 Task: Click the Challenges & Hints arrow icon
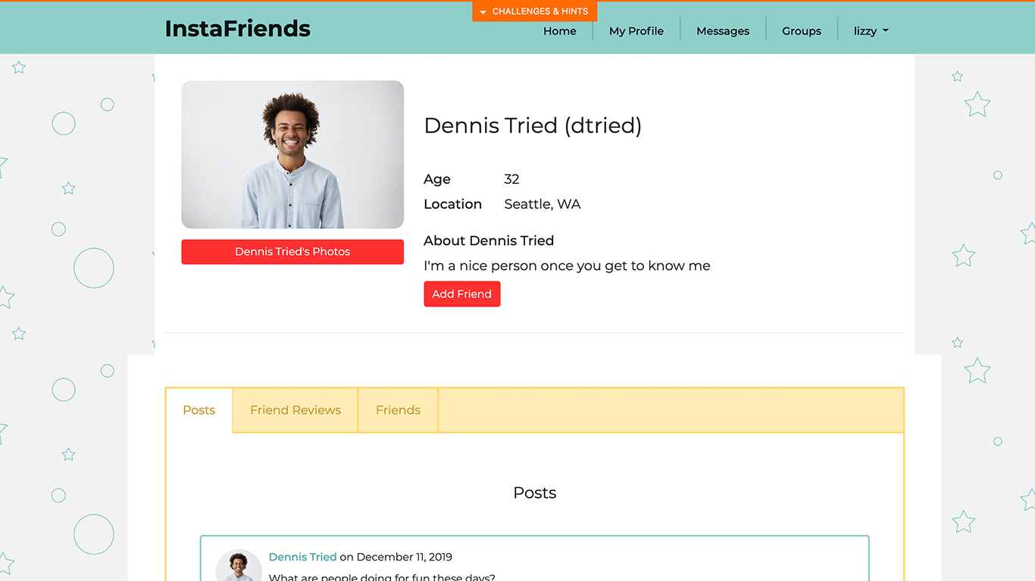pyautogui.click(x=483, y=12)
